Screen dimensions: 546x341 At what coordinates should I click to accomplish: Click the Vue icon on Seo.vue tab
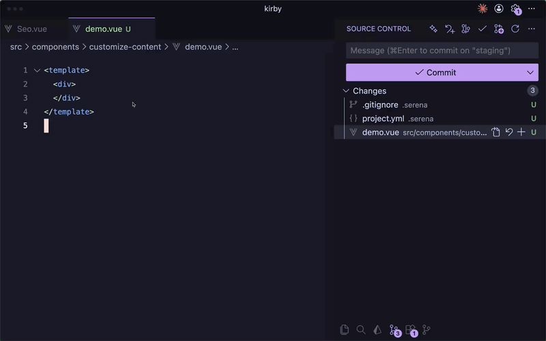(x=8, y=29)
